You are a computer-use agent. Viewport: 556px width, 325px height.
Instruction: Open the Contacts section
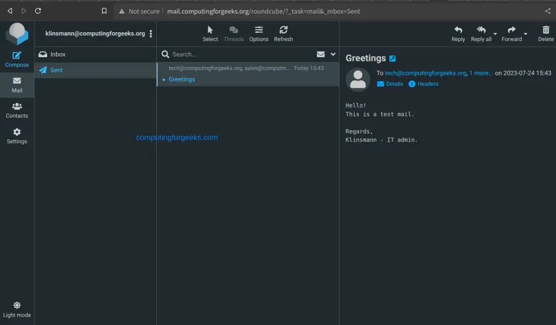17,110
